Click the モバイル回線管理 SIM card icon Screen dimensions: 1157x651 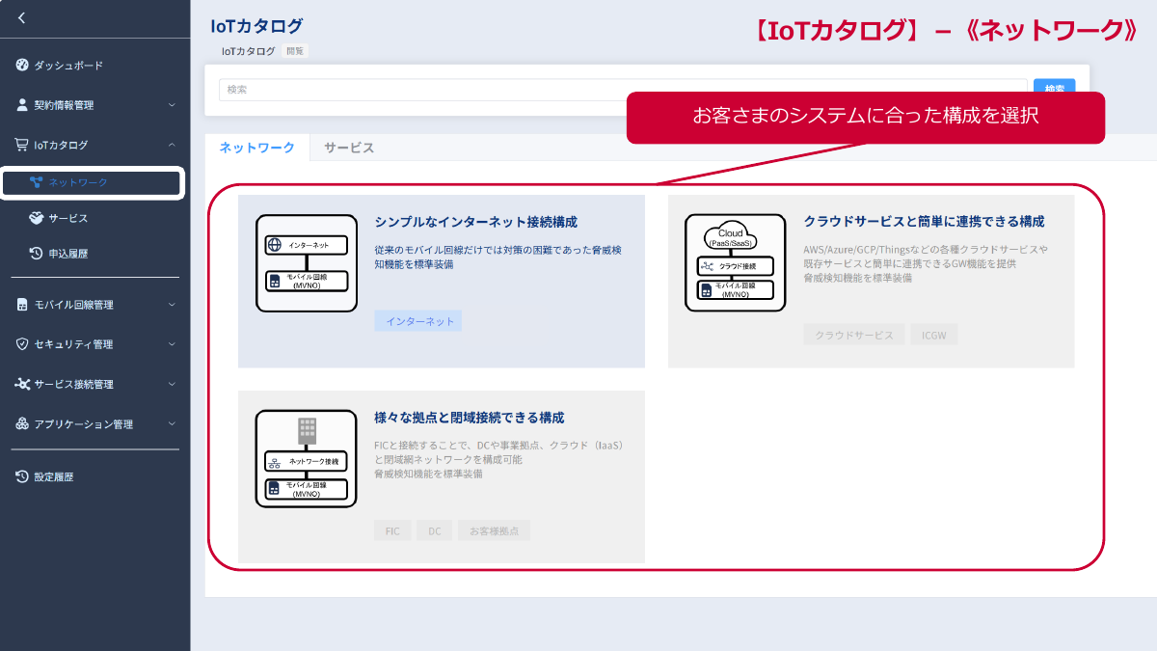(x=20, y=304)
